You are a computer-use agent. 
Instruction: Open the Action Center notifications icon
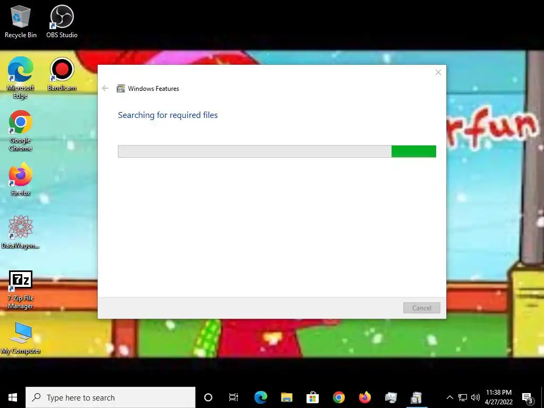click(528, 397)
